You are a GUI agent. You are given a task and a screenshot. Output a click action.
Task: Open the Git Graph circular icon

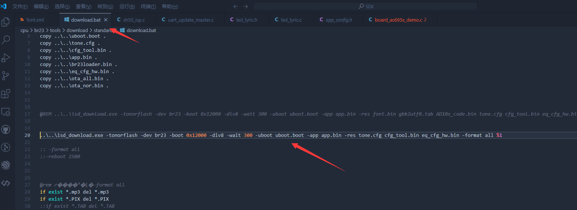(x=6, y=147)
